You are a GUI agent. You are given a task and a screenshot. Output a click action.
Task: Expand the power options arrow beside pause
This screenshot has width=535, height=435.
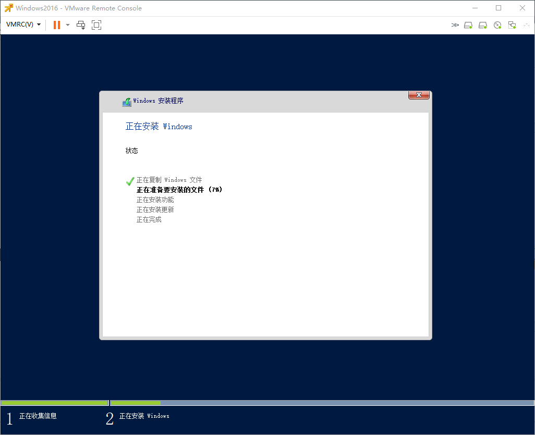click(x=68, y=25)
